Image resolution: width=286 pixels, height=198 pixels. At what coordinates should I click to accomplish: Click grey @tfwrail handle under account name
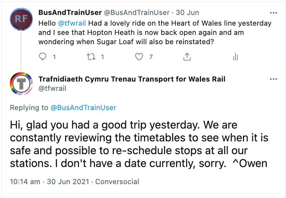click(x=52, y=89)
